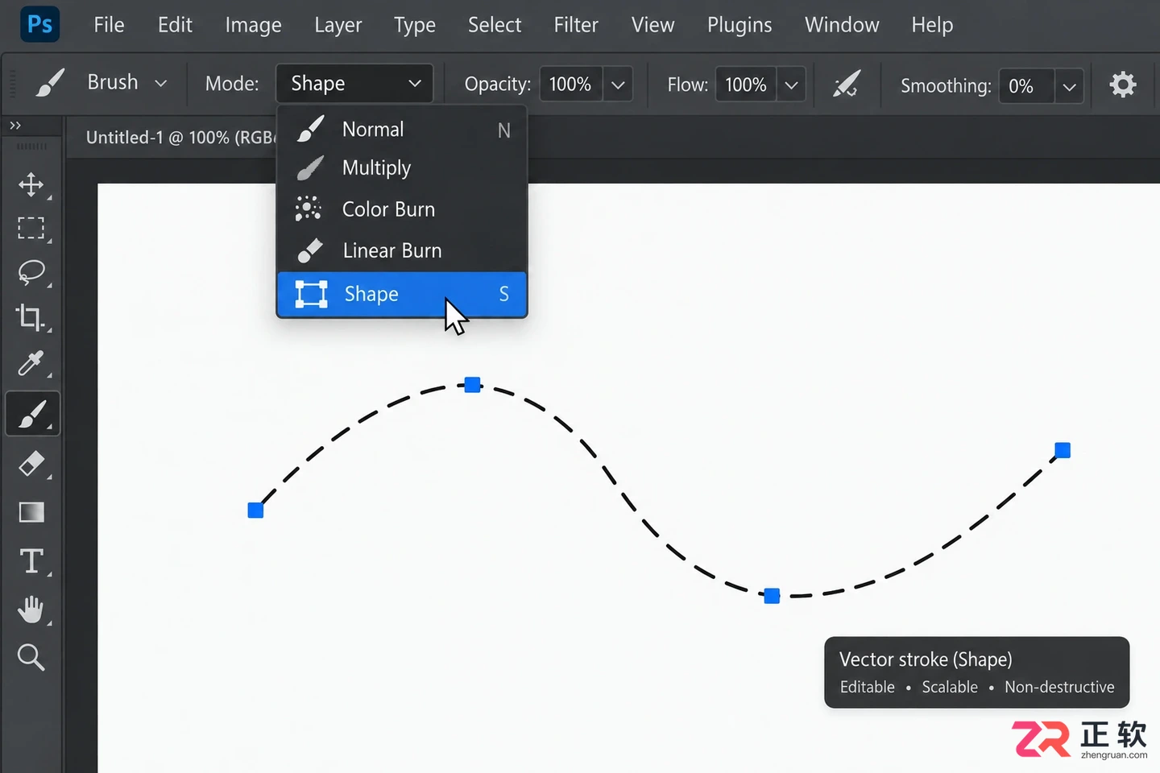Open the Window menu
Viewport: 1160px width, 773px height.
click(x=842, y=25)
